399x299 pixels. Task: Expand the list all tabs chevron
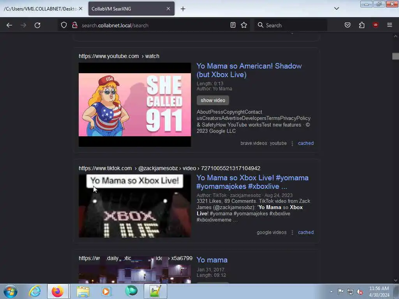337,9
